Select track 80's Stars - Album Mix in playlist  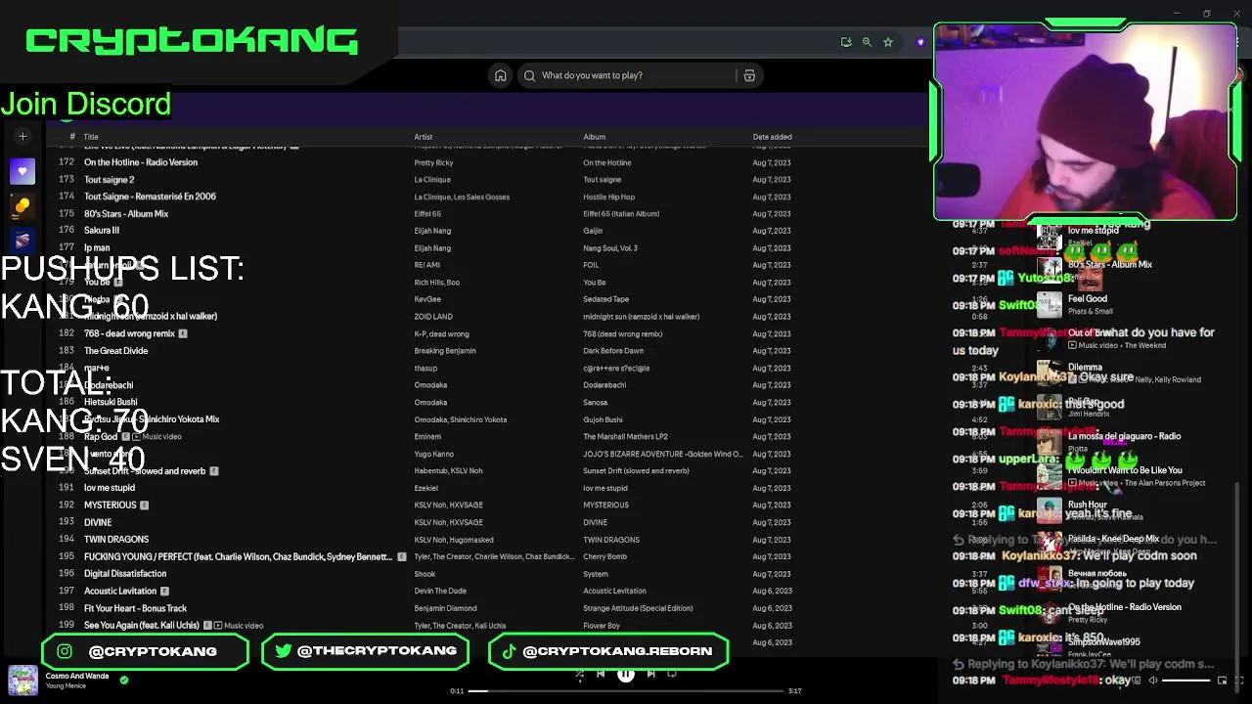point(126,214)
